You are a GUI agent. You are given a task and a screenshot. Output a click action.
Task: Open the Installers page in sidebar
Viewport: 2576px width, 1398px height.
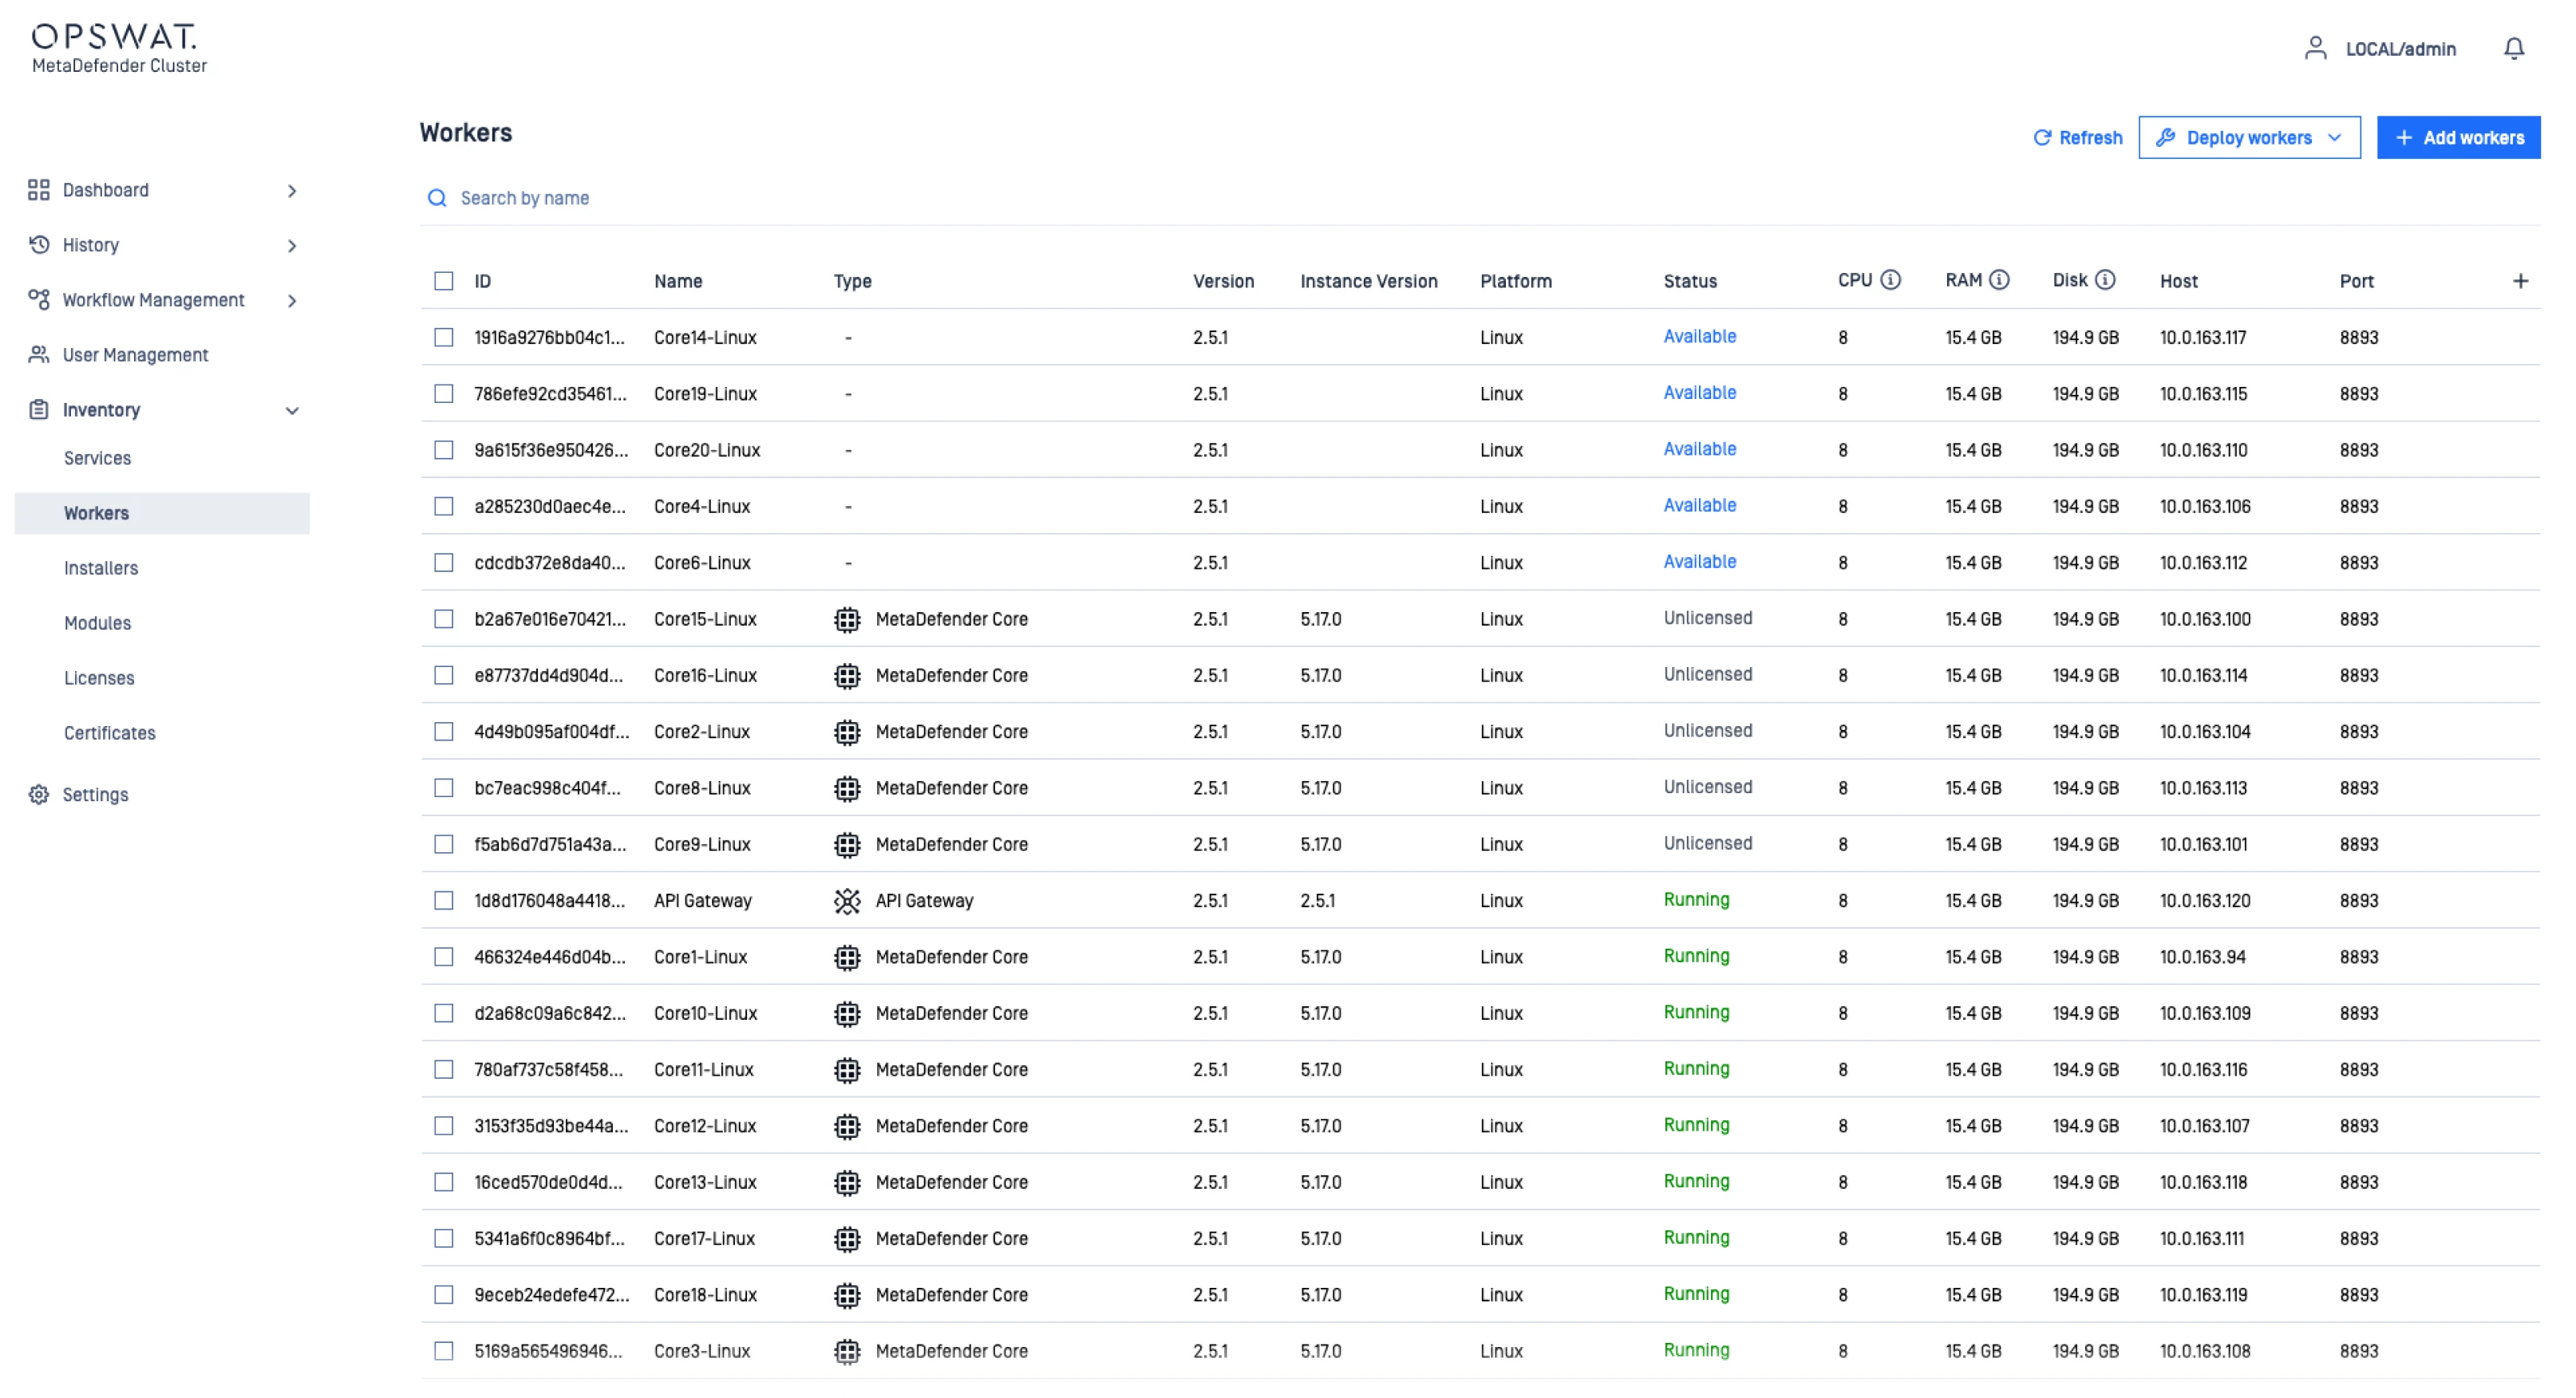[x=101, y=568]
